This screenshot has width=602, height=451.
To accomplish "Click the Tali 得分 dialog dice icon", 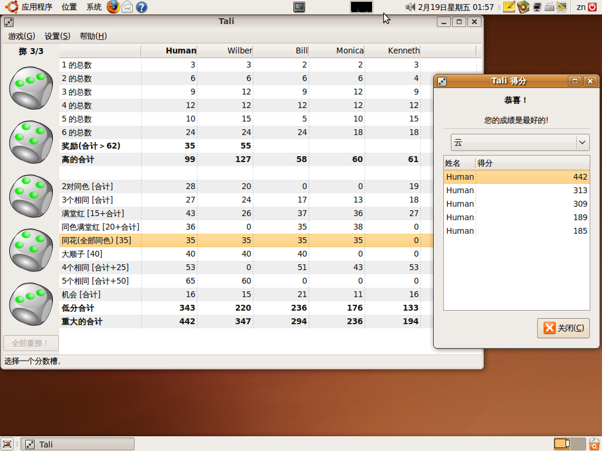I will coord(442,81).
